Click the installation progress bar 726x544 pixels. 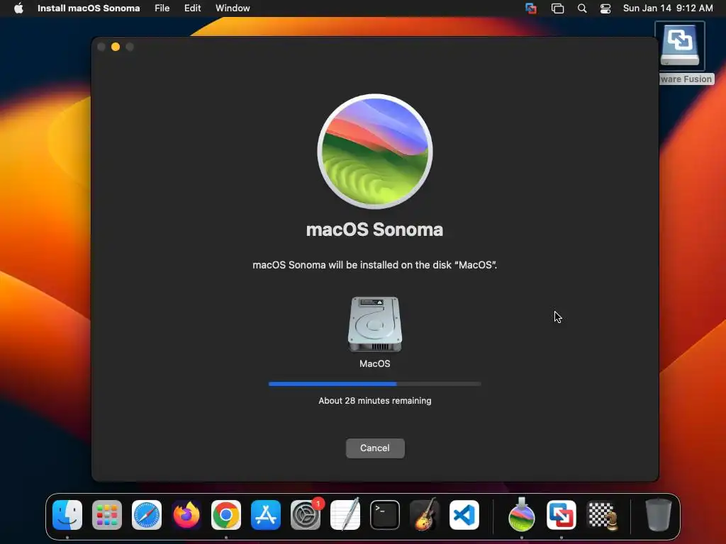[375, 383]
